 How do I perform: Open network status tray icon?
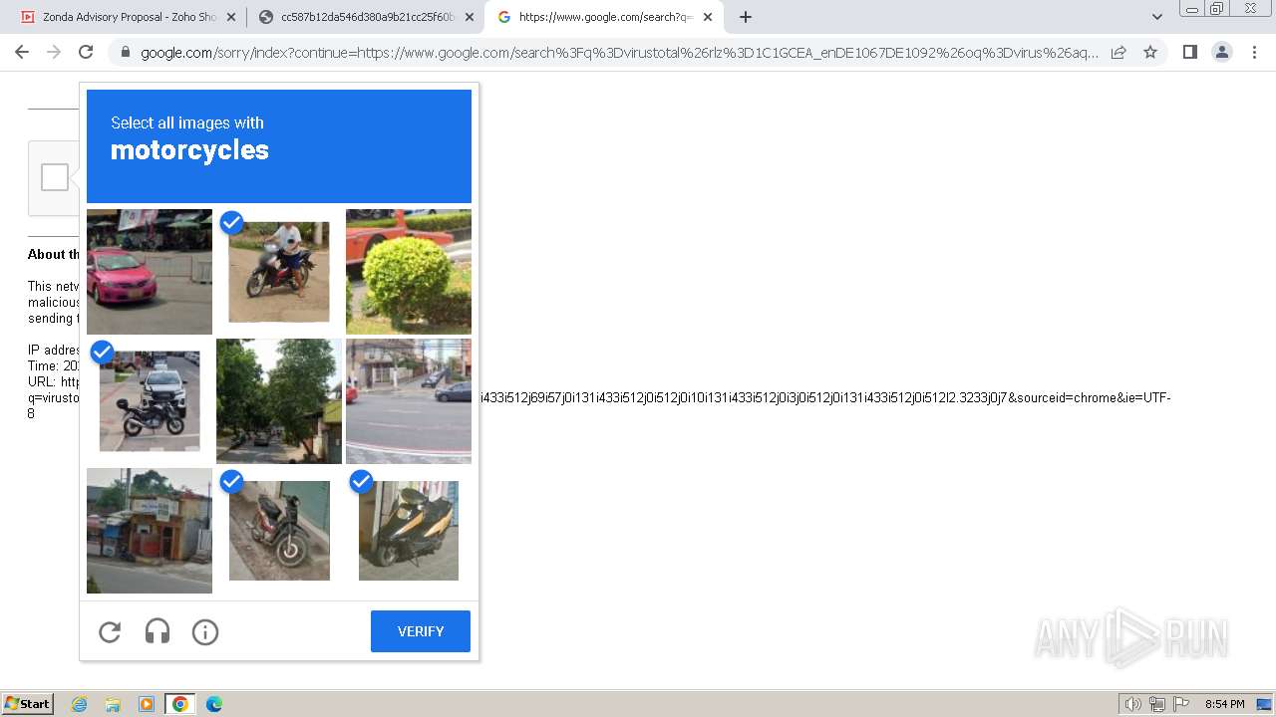(1157, 704)
